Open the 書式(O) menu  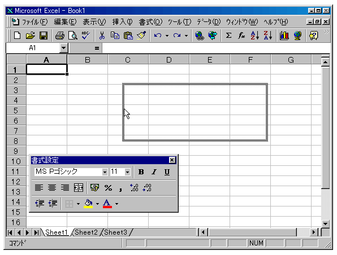[x=150, y=22]
